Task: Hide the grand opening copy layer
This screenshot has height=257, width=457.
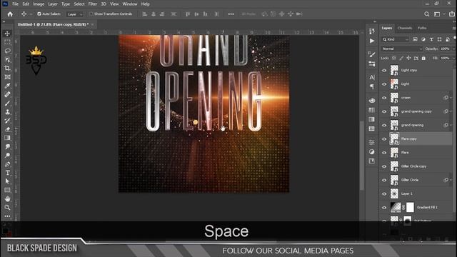Action: click(x=384, y=111)
